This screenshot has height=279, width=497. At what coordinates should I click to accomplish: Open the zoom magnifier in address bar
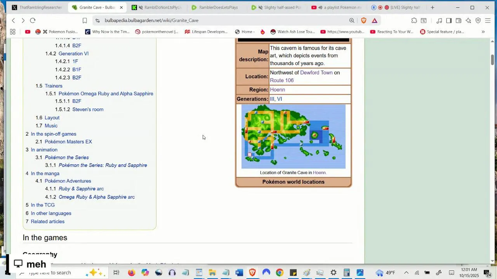352,21
